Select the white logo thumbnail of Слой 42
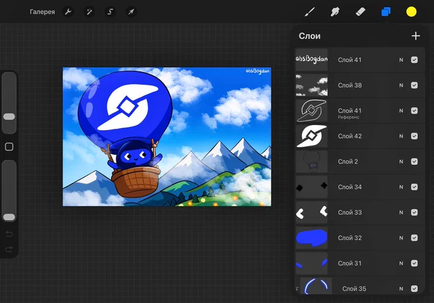Image resolution: width=434 pixels, height=303 pixels. 311,136
